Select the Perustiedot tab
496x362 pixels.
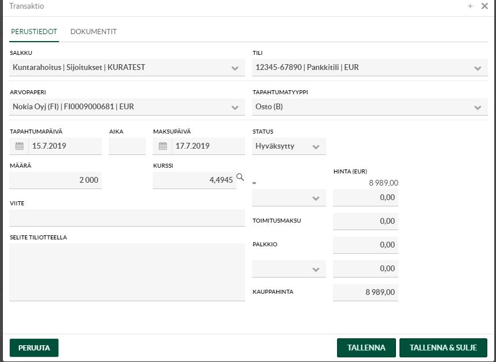pyautogui.click(x=34, y=32)
